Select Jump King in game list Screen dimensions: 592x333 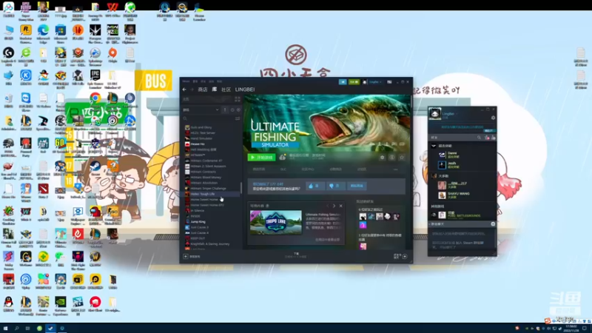pyautogui.click(x=211, y=221)
